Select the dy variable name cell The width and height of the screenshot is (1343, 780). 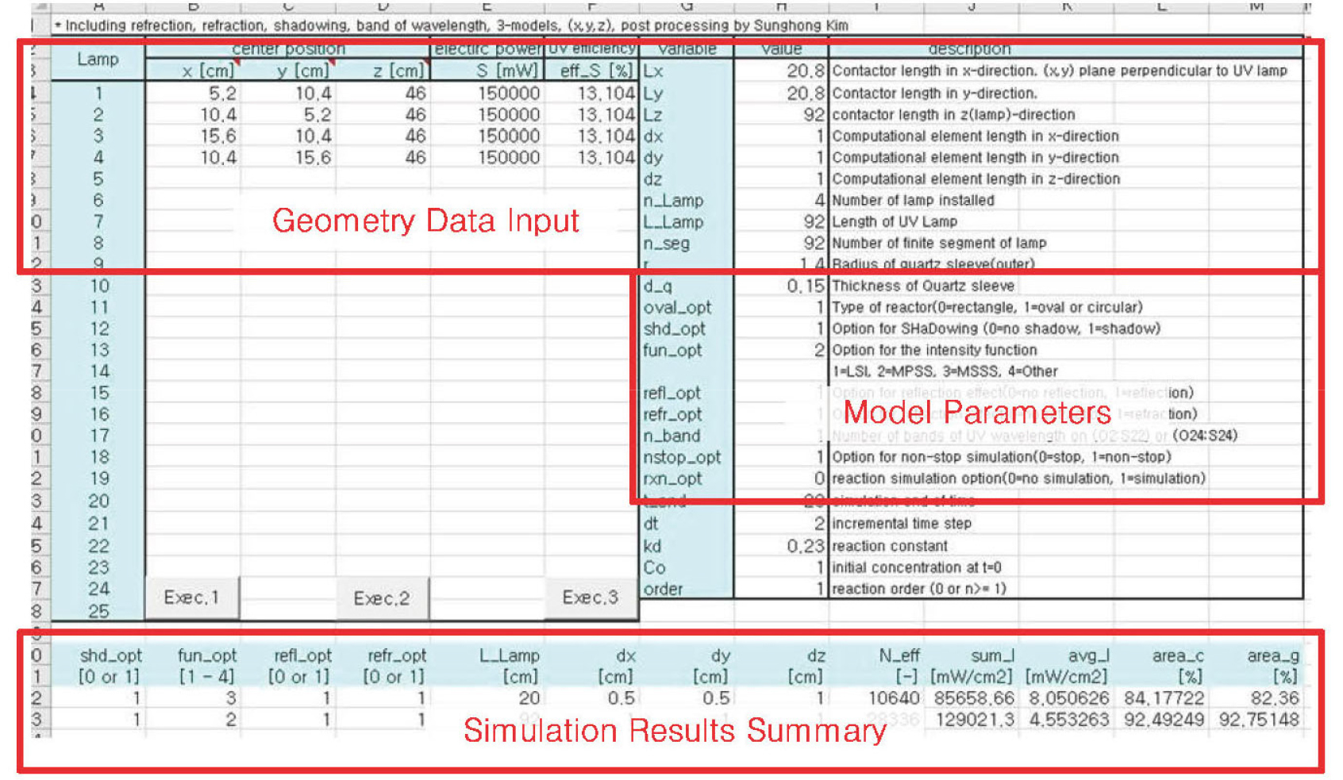coord(687,157)
